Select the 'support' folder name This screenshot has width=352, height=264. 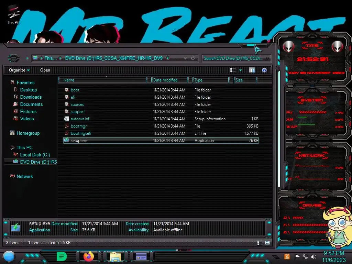pos(78,112)
